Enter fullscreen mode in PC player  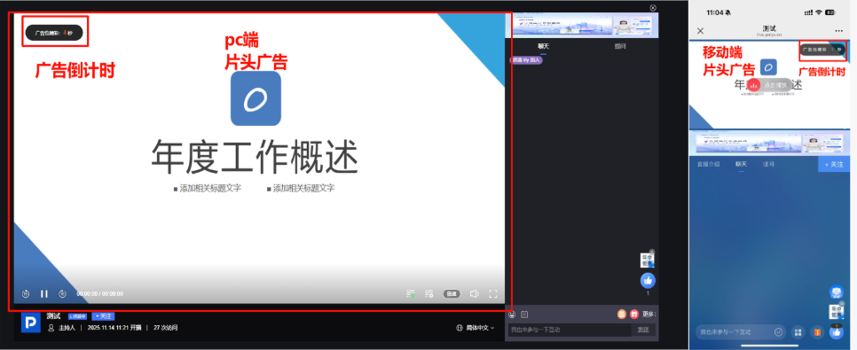click(493, 294)
